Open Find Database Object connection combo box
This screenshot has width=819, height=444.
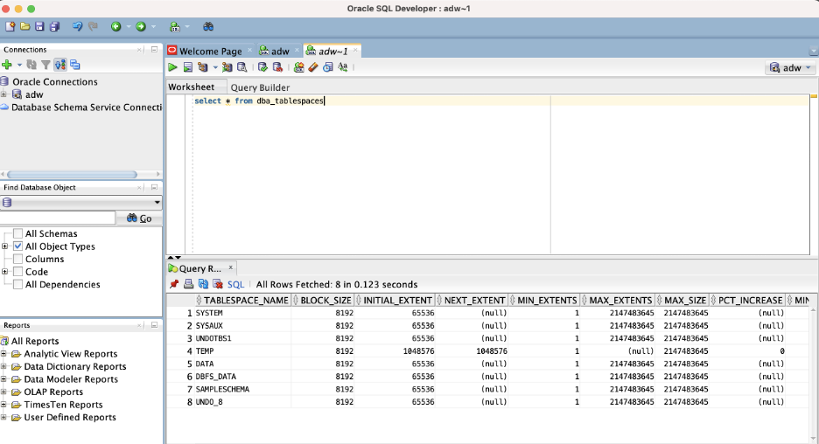(x=81, y=203)
